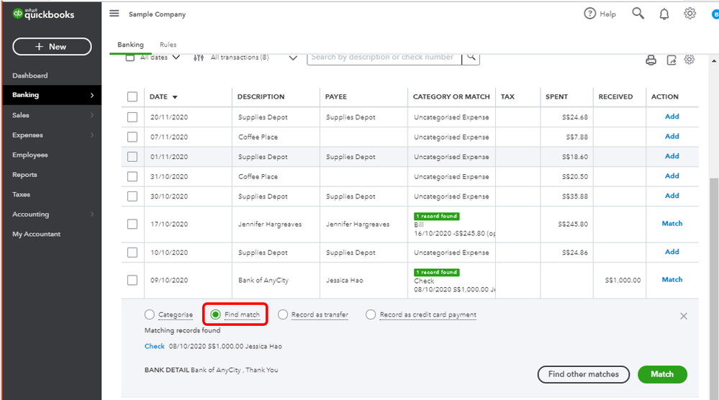Click the Help question mark icon
The image size is (719, 400).
(x=590, y=14)
